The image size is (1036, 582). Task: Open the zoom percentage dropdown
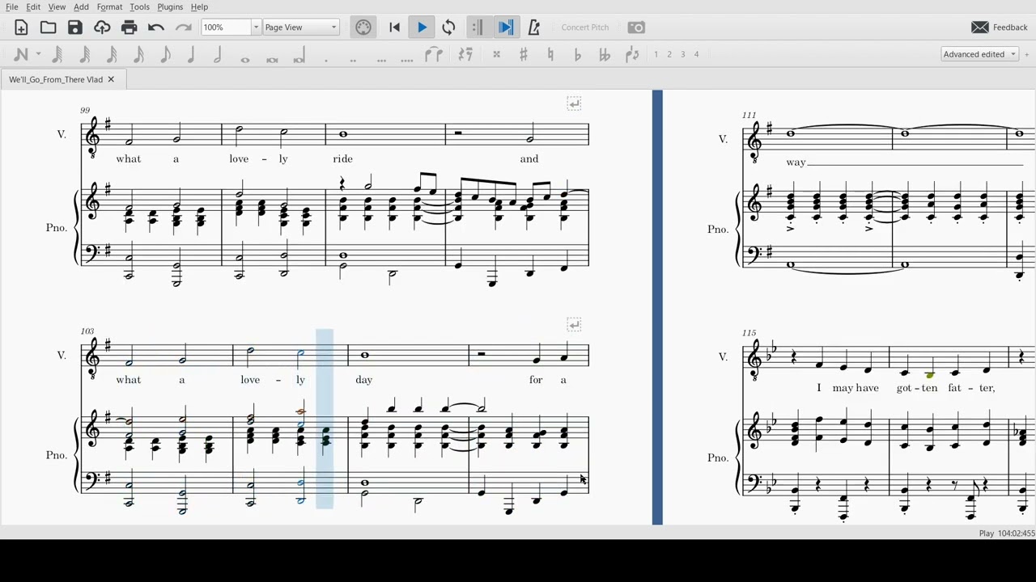tap(256, 27)
